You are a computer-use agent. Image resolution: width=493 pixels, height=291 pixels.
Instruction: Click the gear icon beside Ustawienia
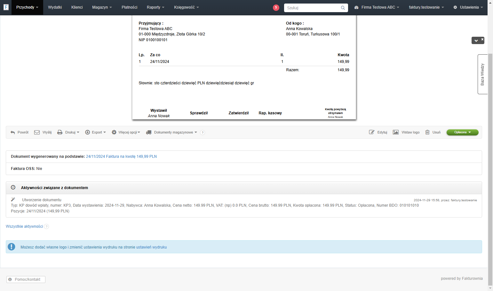455,7
